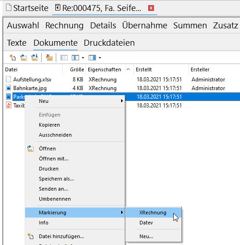This screenshot has width=240, height=245.
Task: Click the Aufstellung.xlsx file icon
Action: (x=8, y=79)
